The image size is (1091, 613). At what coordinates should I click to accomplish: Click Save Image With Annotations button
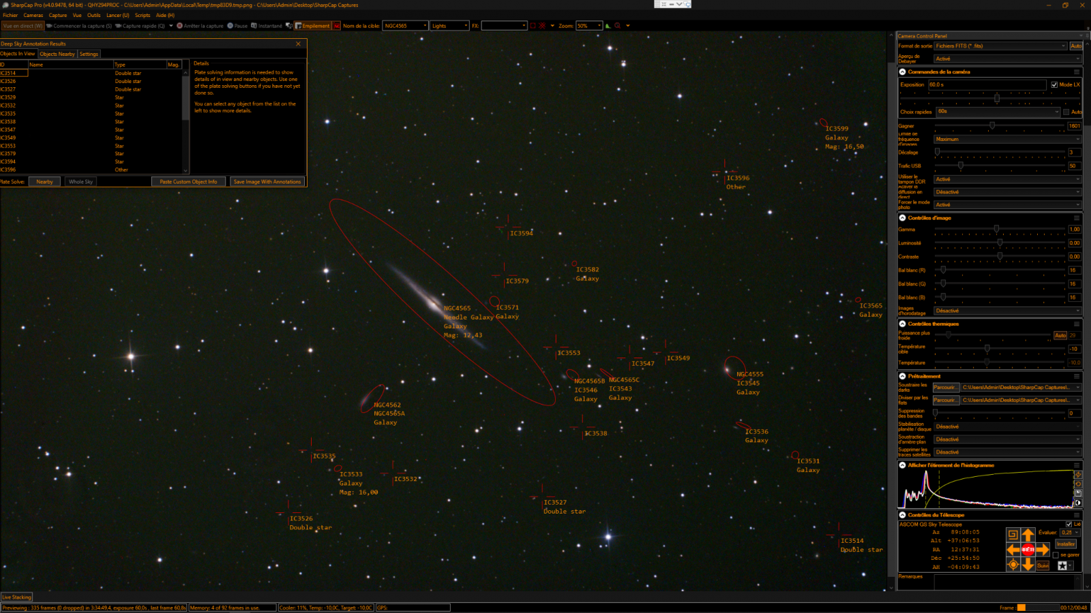coord(267,182)
